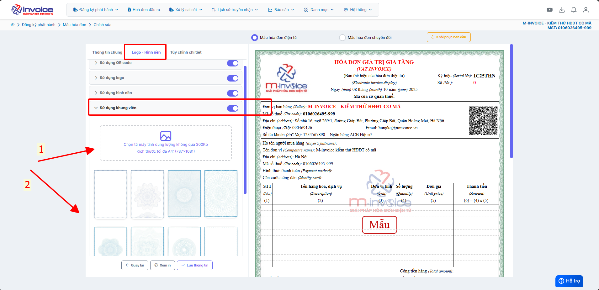Click the image upload icon for border frame
This screenshot has width=599, height=290.
point(166,136)
